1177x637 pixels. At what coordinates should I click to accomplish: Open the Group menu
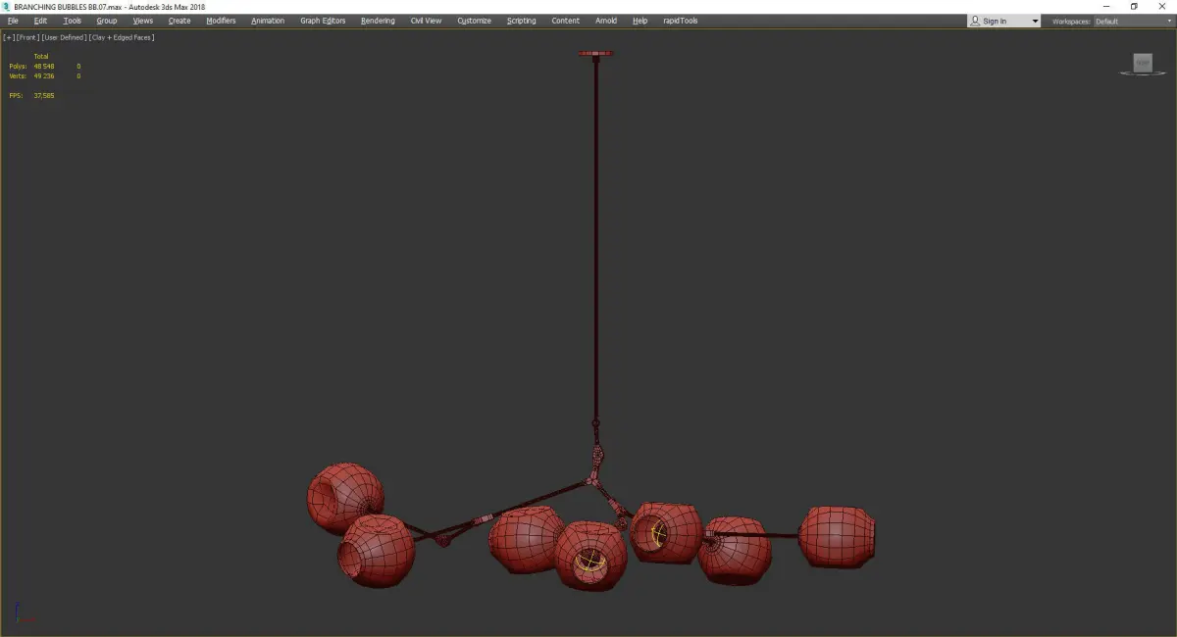pyautogui.click(x=106, y=21)
